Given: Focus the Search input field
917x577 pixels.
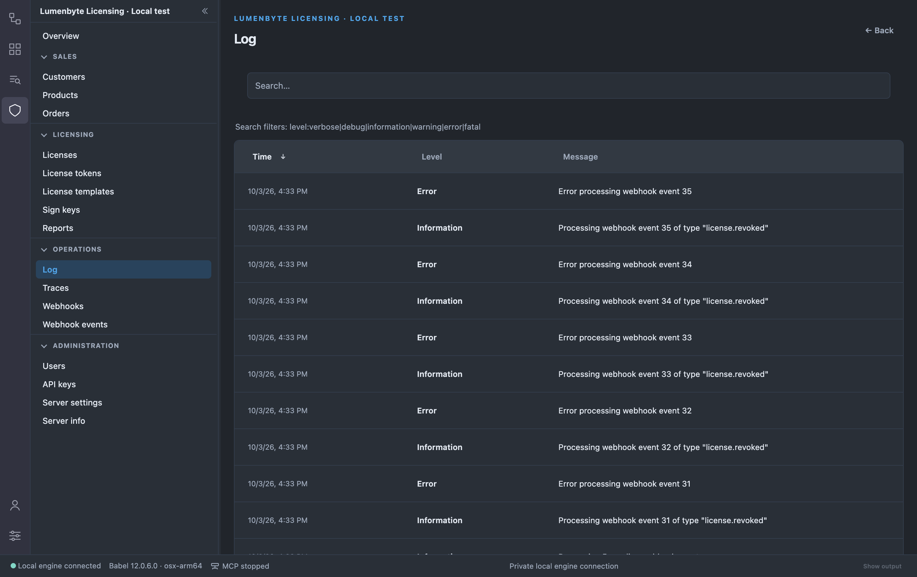Looking at the screenshot, I should coord(568,86).
